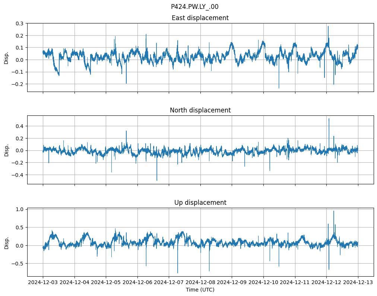The image size is (377, 296).
Task: Click the 1.0 y-tick on Up plot
Action: (19, 210)
